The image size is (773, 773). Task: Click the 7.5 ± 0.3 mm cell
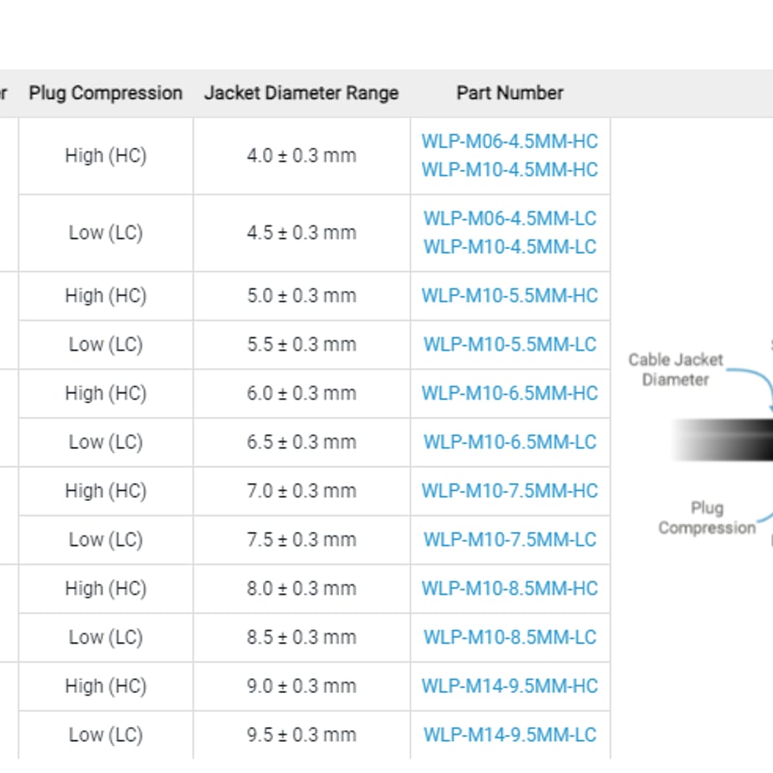[302, 539]
